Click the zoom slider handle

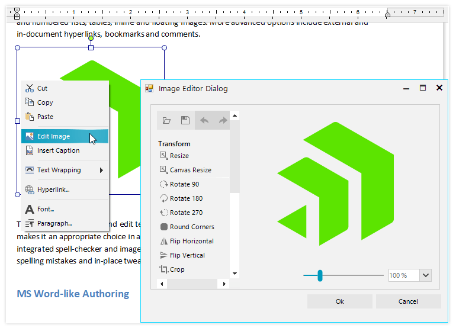click(x=320, y=275)
